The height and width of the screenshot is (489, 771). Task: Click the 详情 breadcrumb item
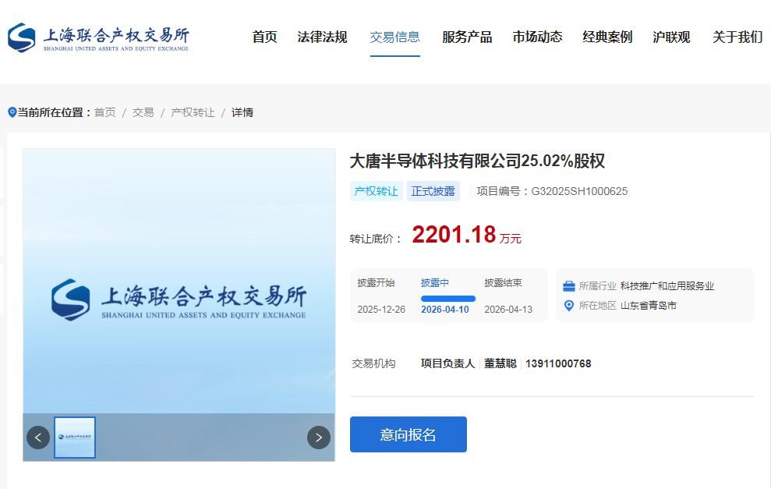[x=242, y=112]
